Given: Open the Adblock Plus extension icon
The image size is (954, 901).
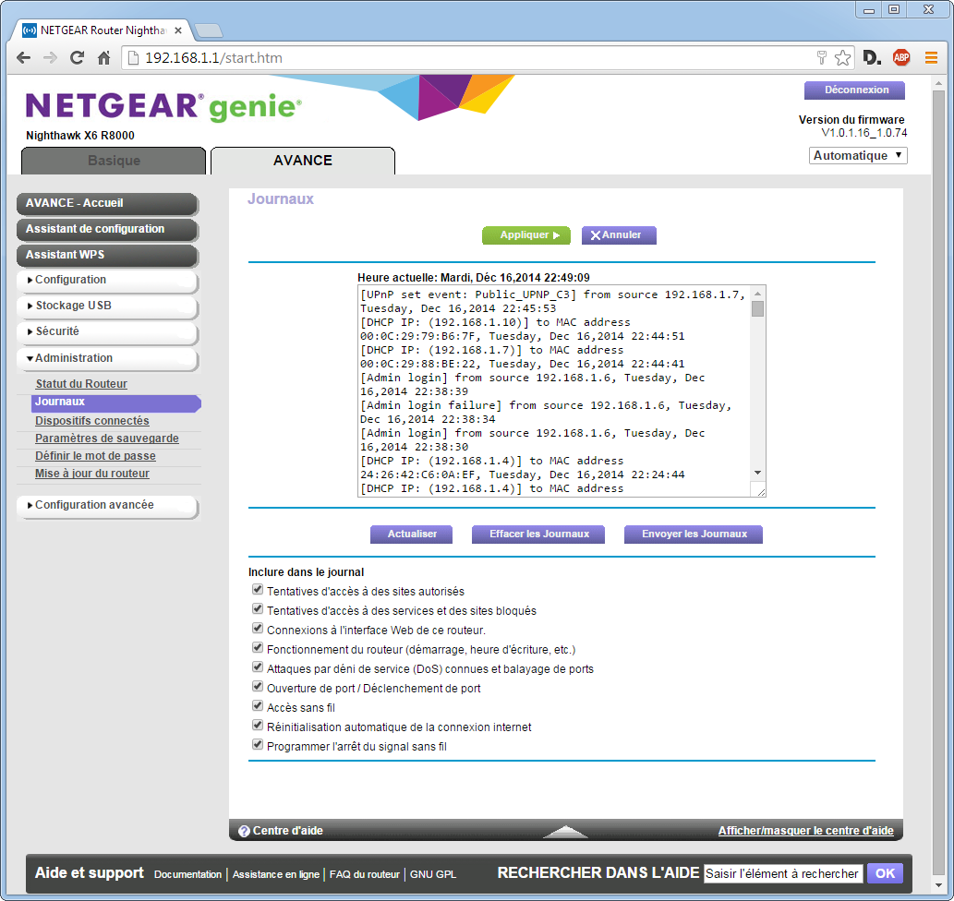Looking at the screenshot, I should coord(900,58).
